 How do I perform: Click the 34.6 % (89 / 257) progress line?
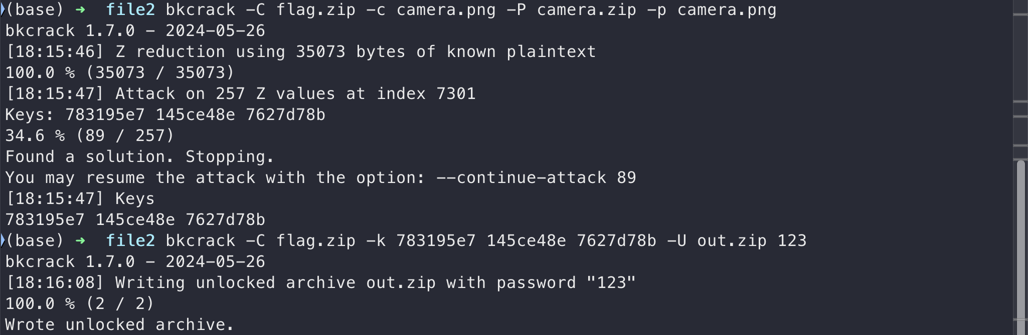(90, 136)
